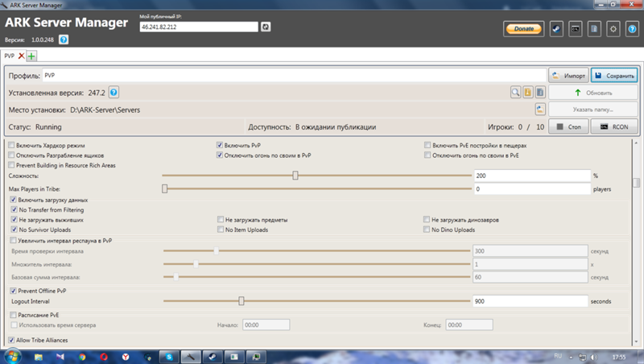Enable Не загружать динозавров checkbox
The height and width of the screenshot is (364, 644).
(427, 219)
